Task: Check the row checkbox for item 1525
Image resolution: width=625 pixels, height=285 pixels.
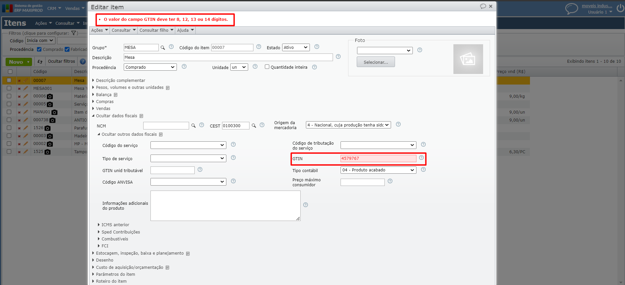Action: click(x=9, y=152)
